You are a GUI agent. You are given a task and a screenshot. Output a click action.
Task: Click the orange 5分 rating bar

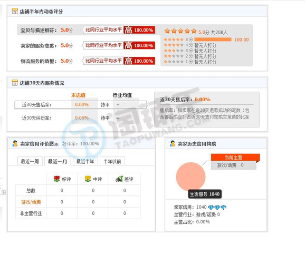point(213,40)
